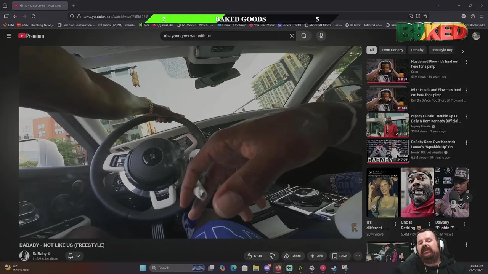Play the It's different Short
Viewport: 488px width, 274px height.
[x=383, y=193]
